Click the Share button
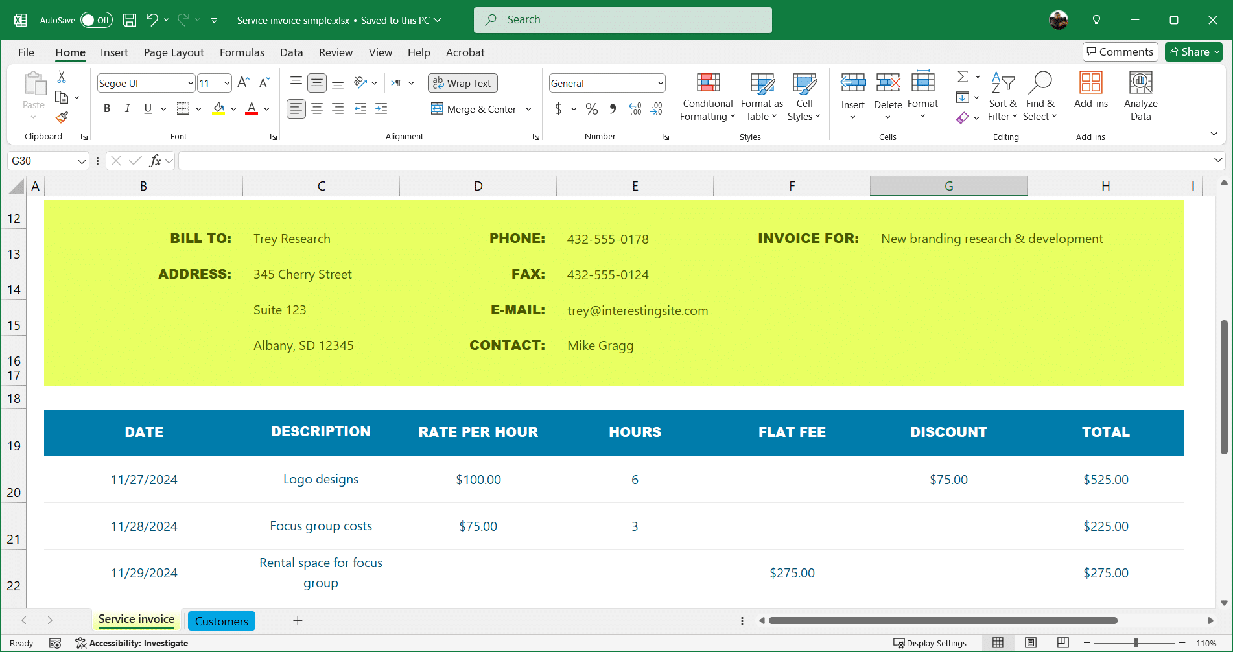This screenshot has height=652, width=1233. point(1193,51)
